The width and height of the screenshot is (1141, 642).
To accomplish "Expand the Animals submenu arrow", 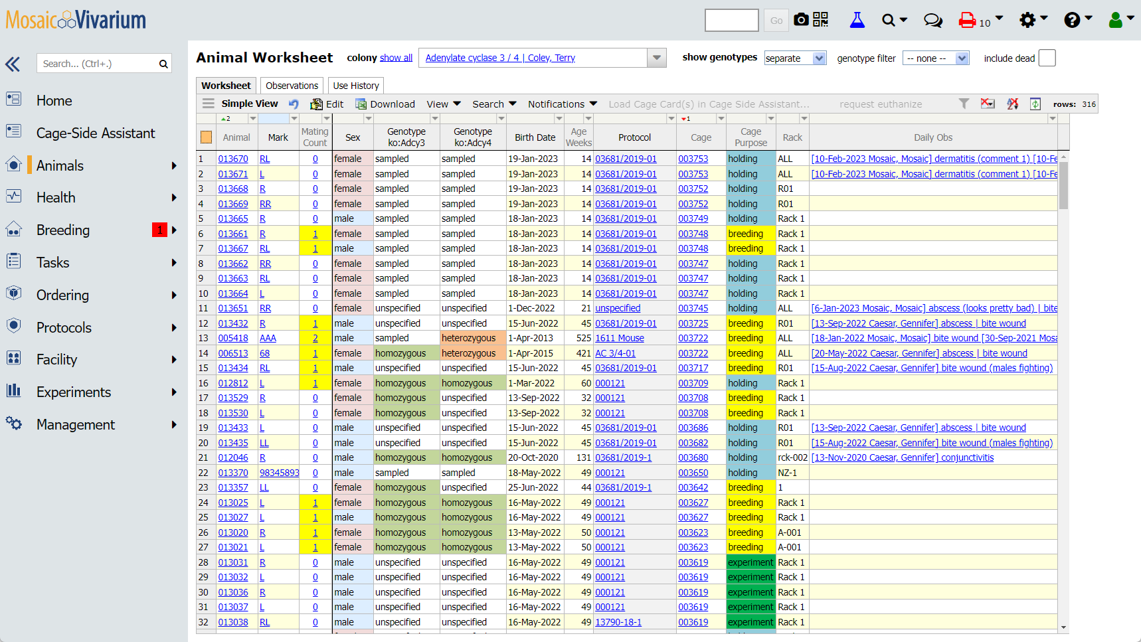I will (174, 165).
